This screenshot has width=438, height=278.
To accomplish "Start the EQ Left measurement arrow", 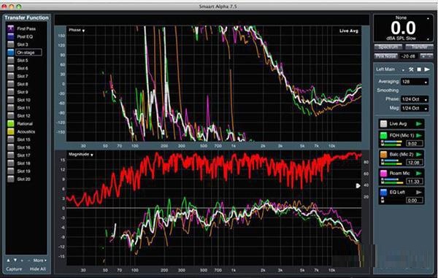I will (419, 193).
